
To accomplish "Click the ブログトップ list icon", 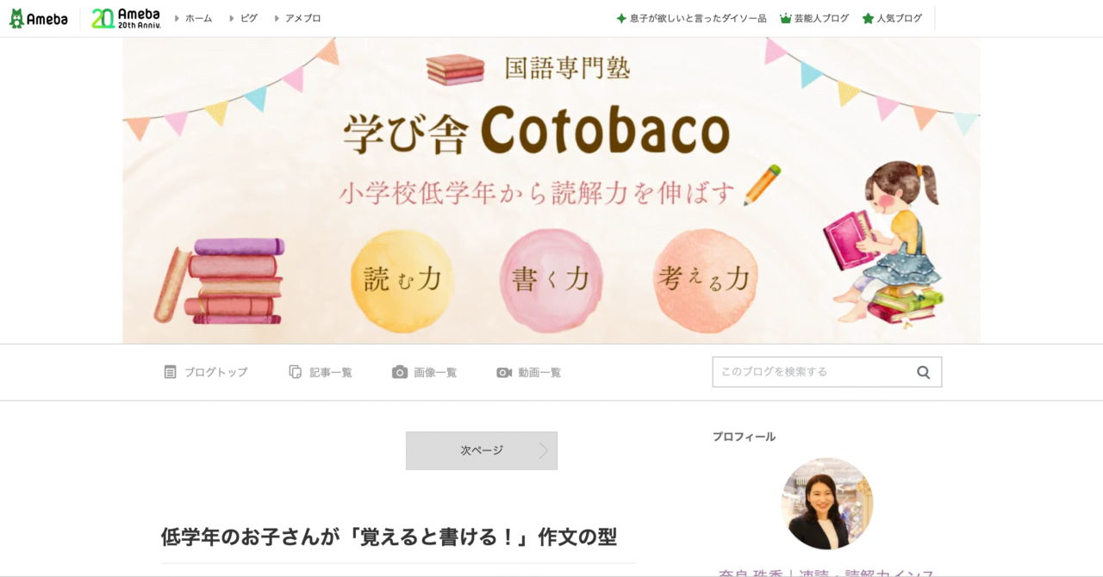I will tap(170, 372).
